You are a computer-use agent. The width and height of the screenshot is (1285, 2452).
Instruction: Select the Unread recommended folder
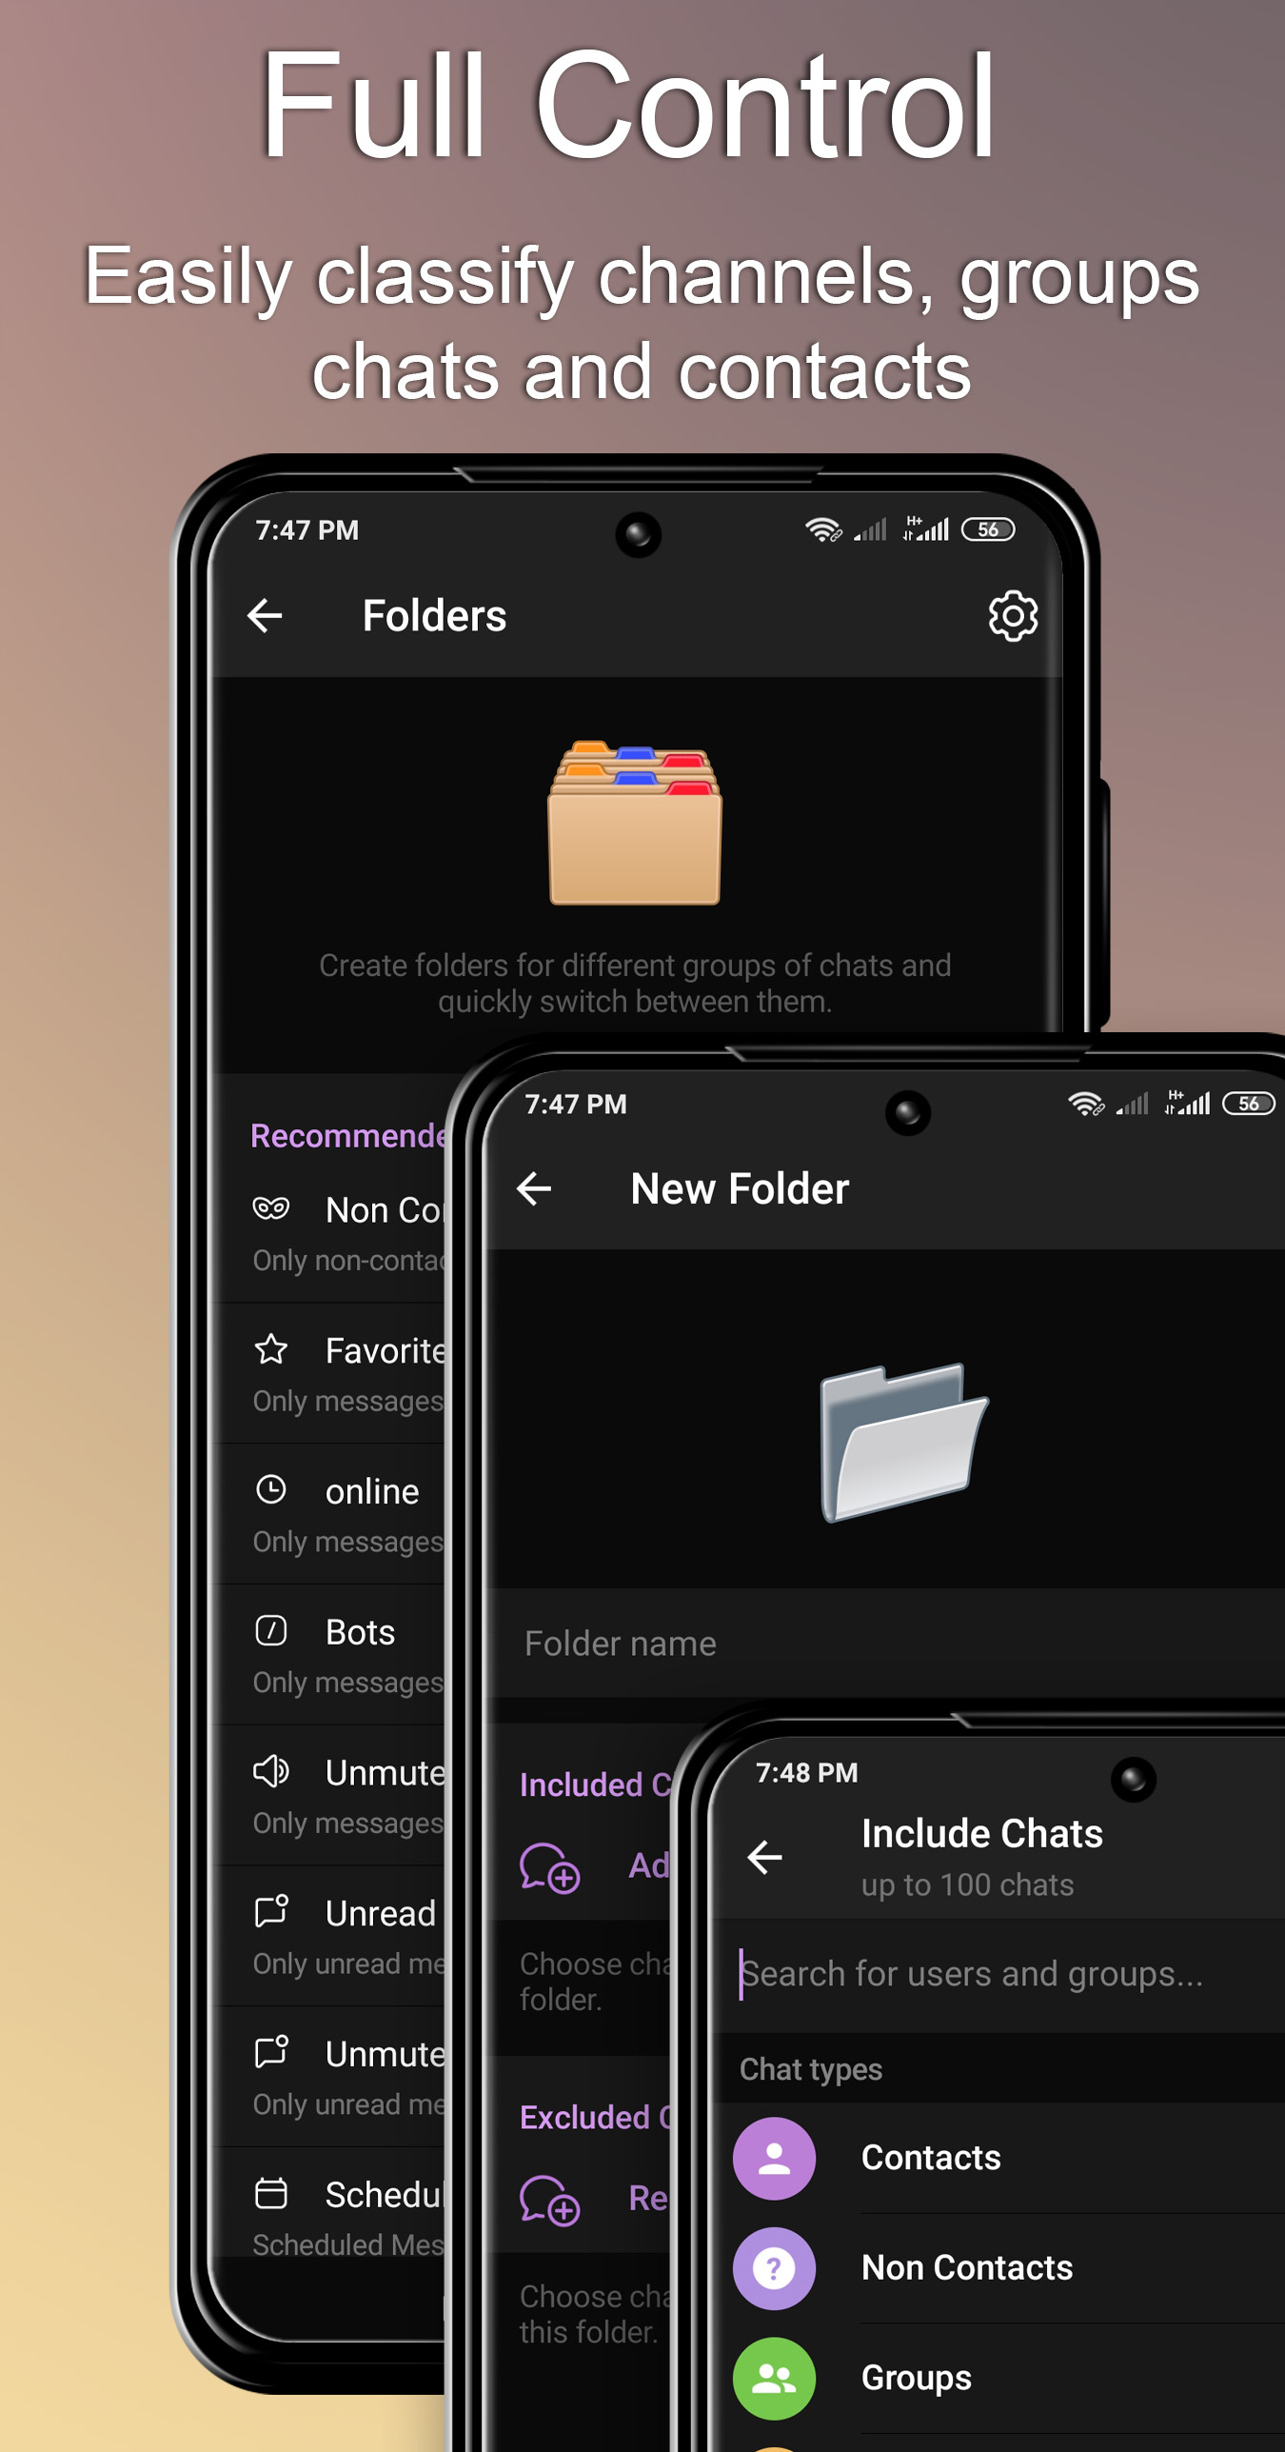[328, 1936]
